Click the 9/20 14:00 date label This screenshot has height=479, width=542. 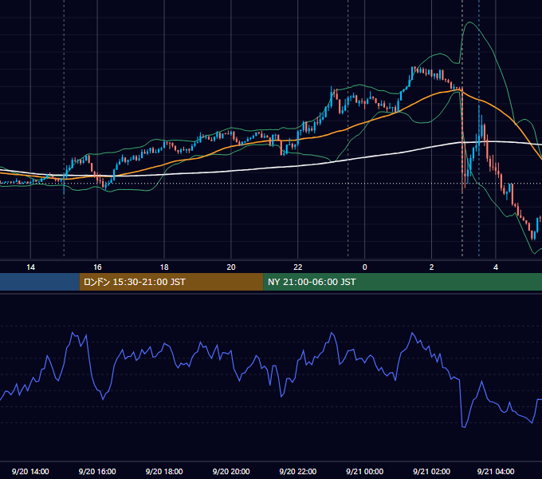(30, 471)
